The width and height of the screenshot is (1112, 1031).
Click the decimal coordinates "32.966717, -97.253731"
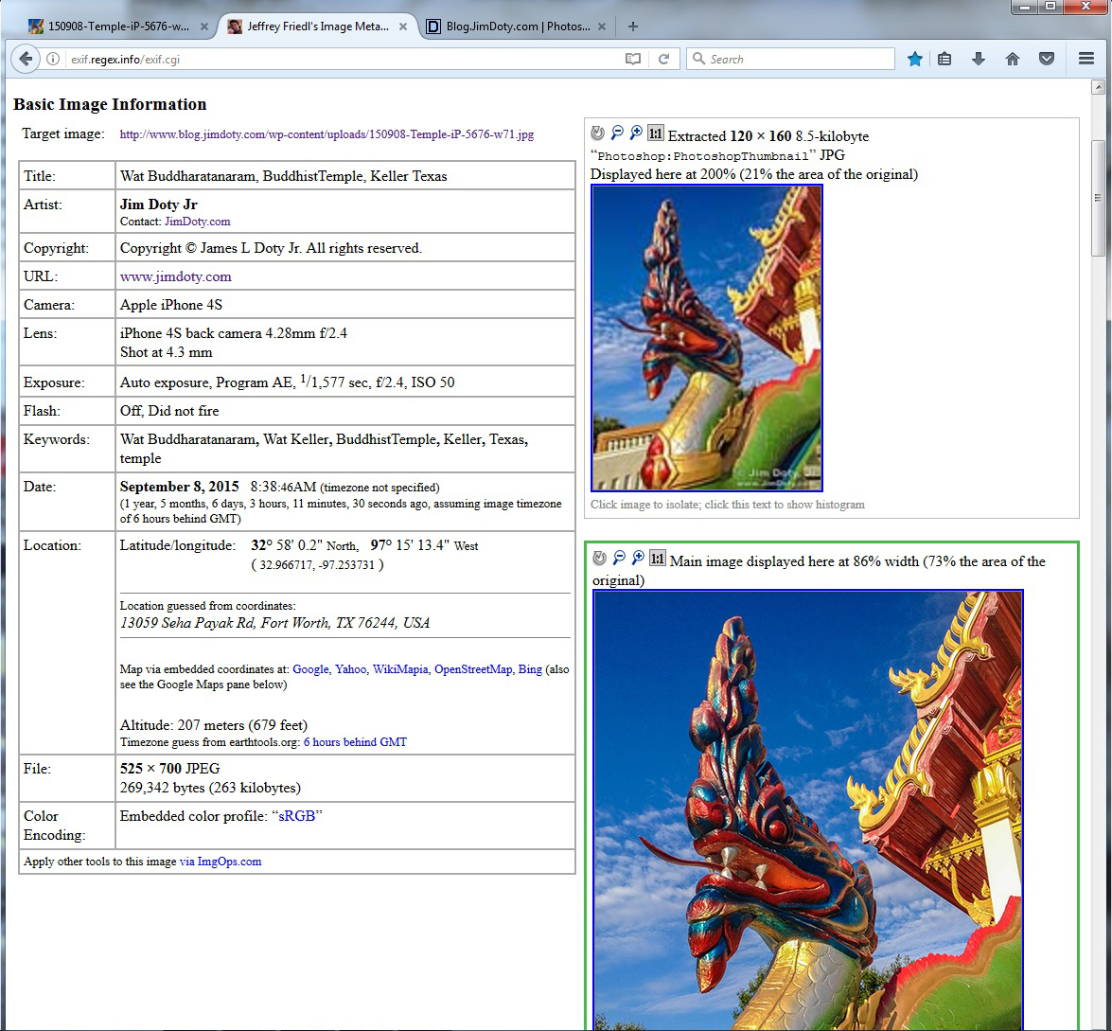[x=317, y=565]
